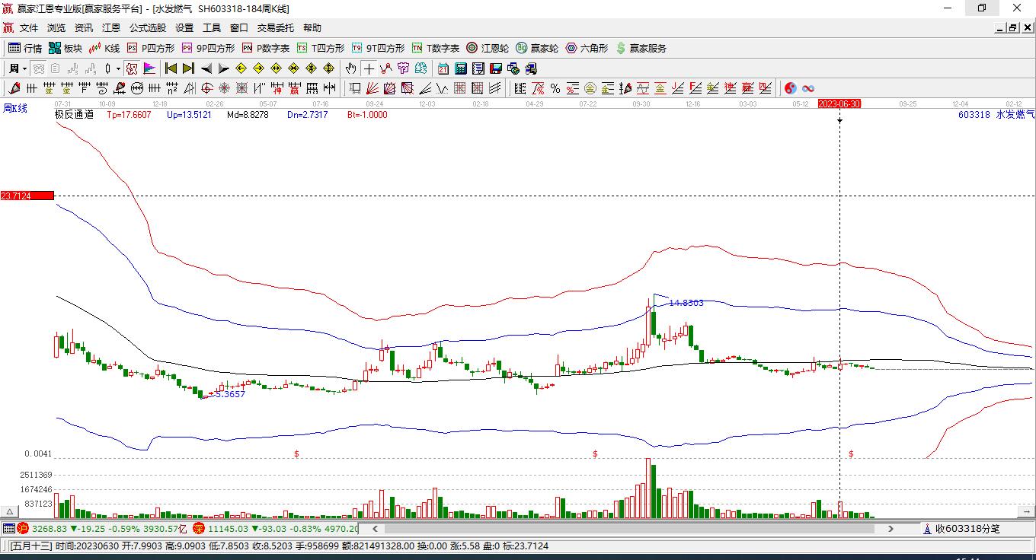
Task: Open the 9P四方形 tool
Action: (x=208, y=48)
